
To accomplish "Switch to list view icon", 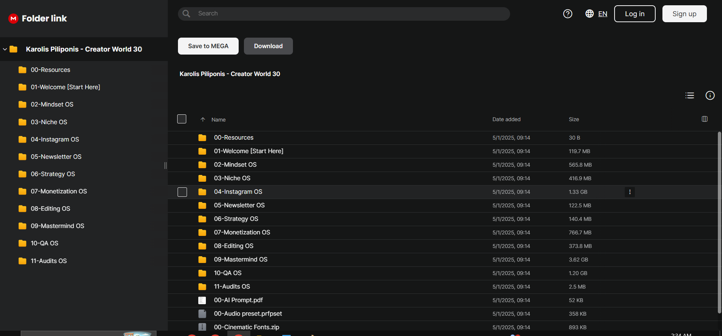I will click(x=690, y=96).
